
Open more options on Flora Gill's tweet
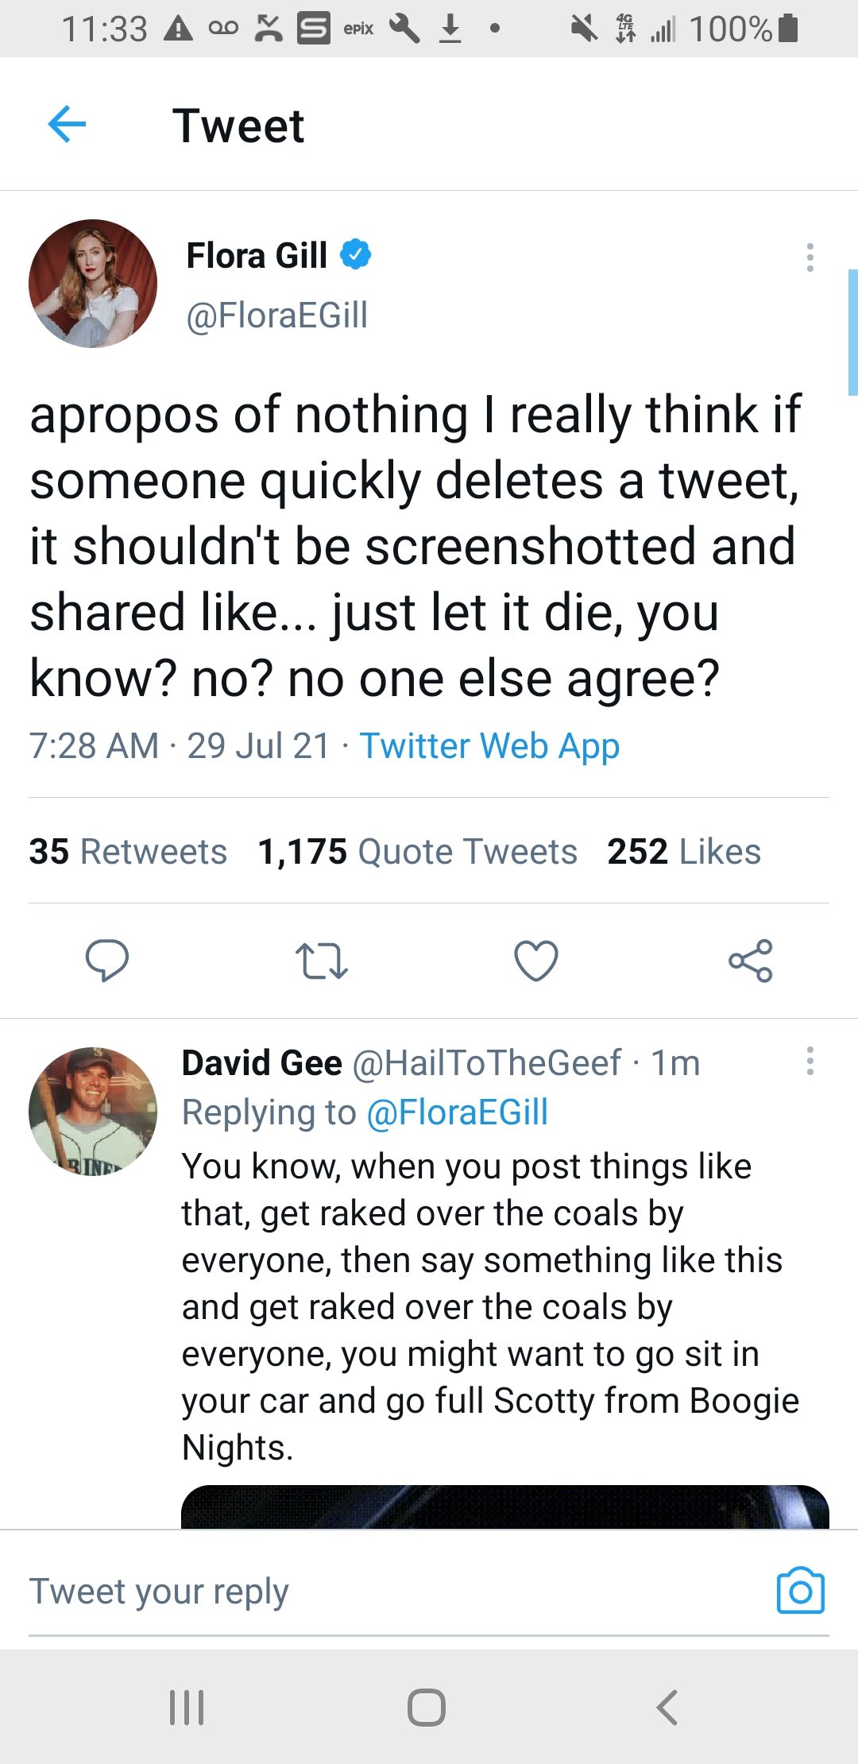click(810, 257)
